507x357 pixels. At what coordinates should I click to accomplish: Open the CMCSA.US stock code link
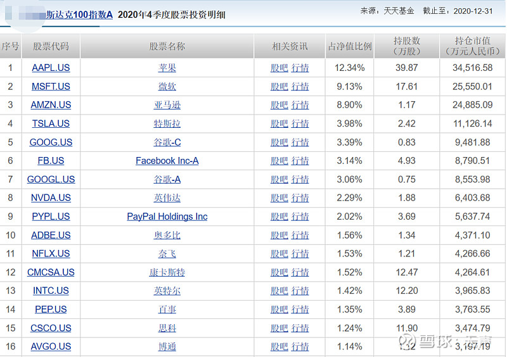tap(51, 273)
